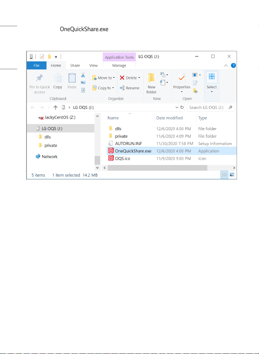
Task: Collapse the ribbon with the chevron
Action: tap(226, 65)
